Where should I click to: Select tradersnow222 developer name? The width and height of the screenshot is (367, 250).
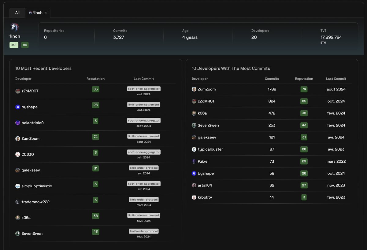[35, 202]
